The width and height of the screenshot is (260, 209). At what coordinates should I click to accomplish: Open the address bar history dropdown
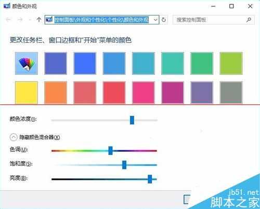[155, 20]
